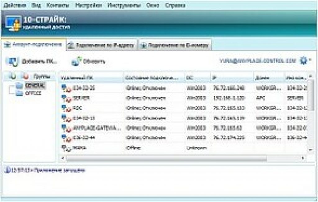318x202 pixels.
Task: Open the Окно menu
Action: tap(152, 5)
